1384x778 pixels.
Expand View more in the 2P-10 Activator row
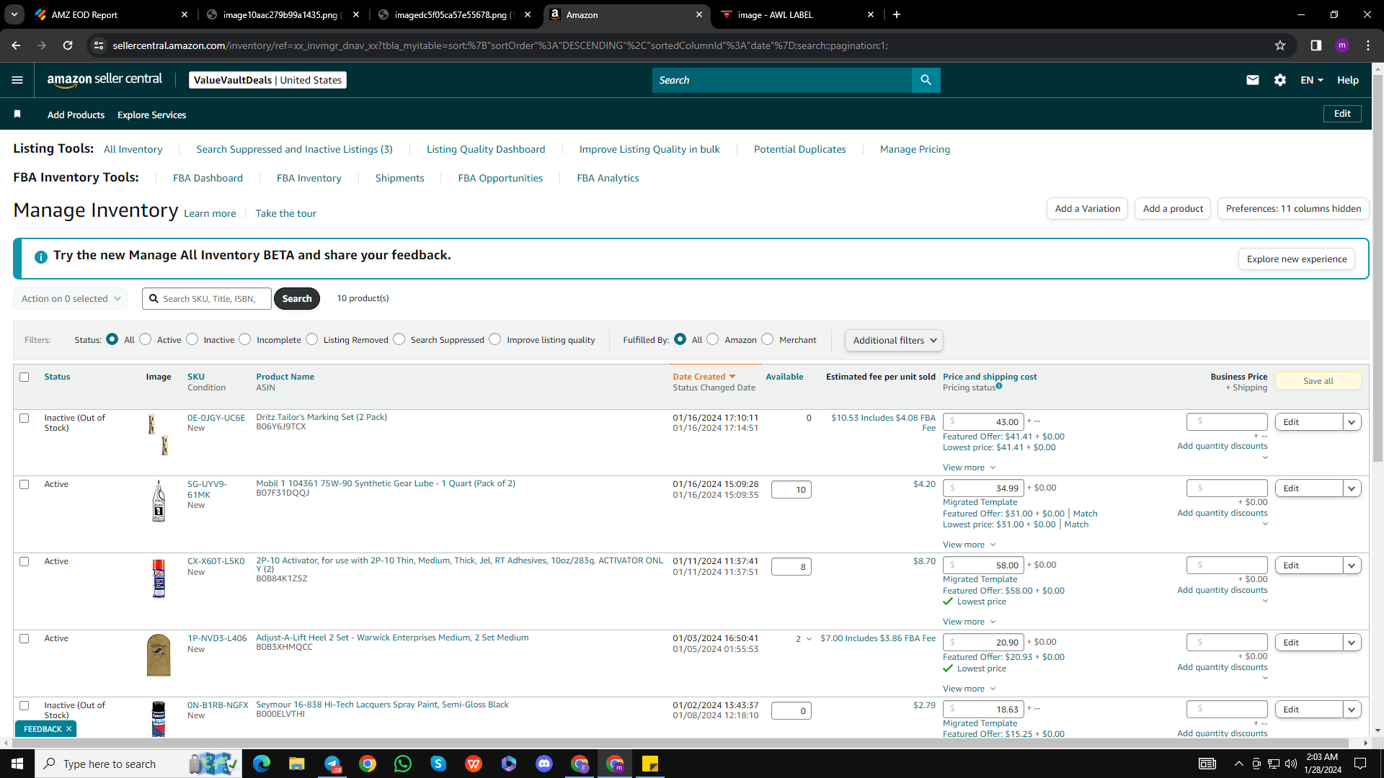point(969,622)
